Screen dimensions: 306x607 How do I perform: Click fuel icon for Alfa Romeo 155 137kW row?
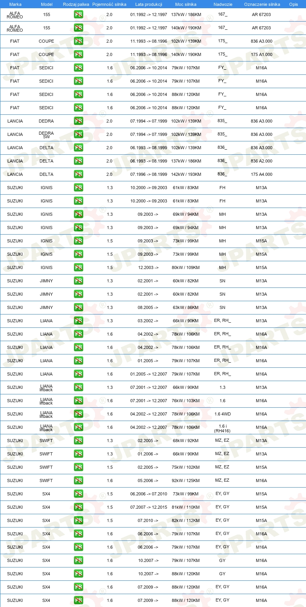[x=78, y=14]
